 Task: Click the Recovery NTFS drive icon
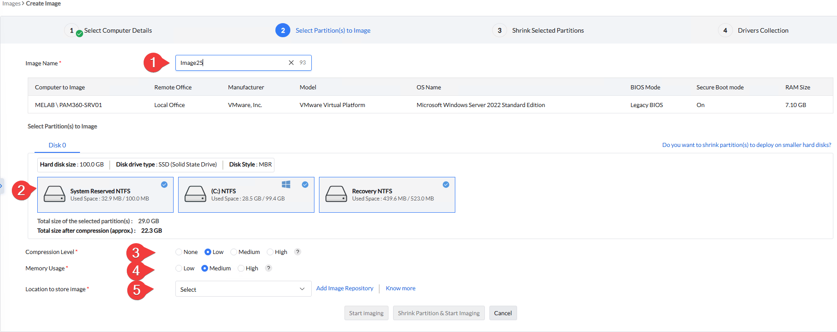point(336,194)
